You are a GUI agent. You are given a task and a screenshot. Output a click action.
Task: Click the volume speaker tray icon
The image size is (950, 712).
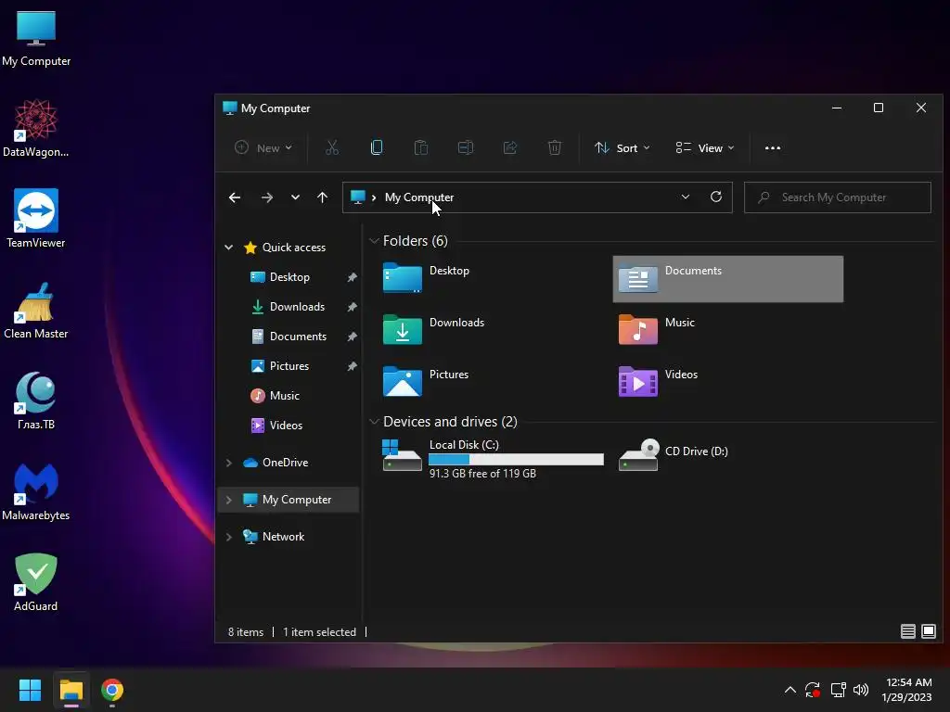coord(860,690)
